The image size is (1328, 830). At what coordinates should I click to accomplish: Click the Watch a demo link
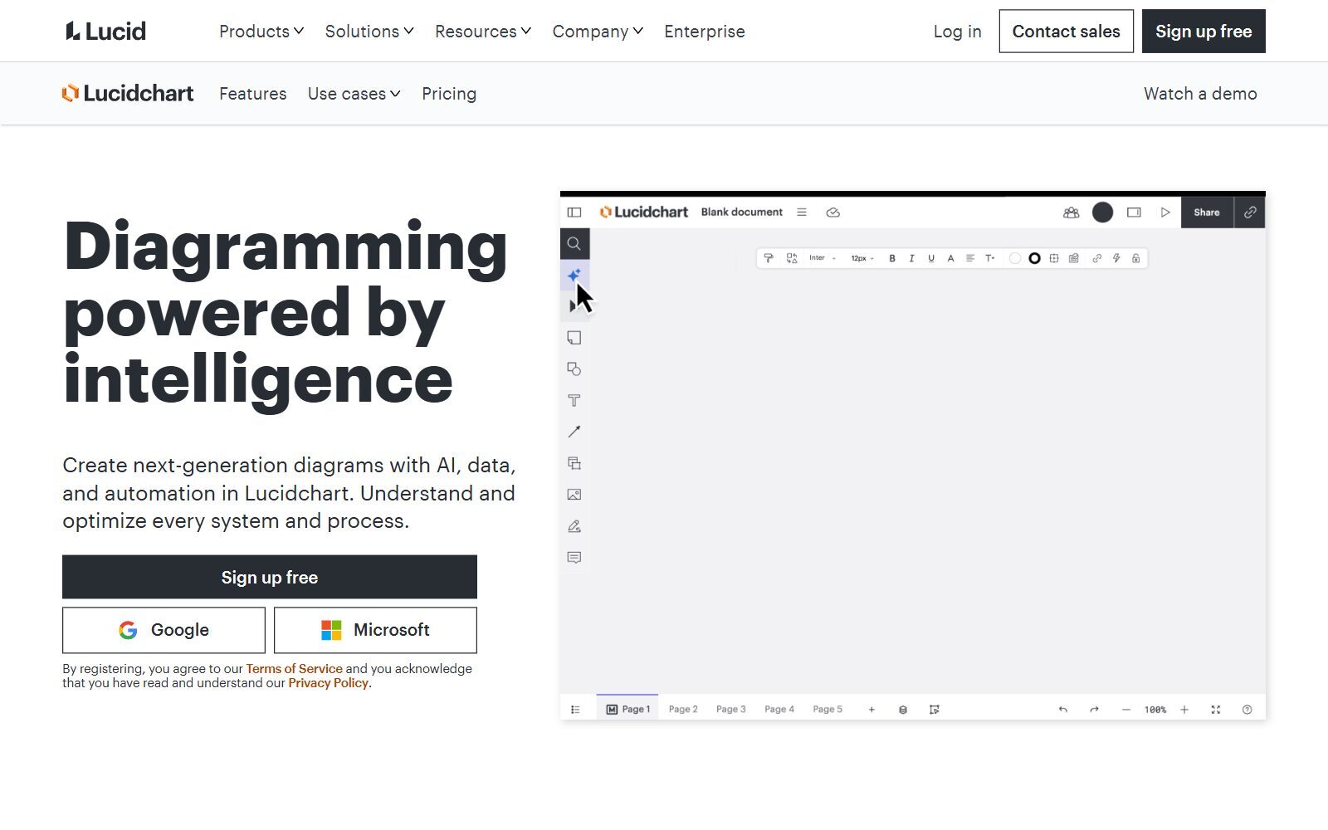(x=1200, y=94)
